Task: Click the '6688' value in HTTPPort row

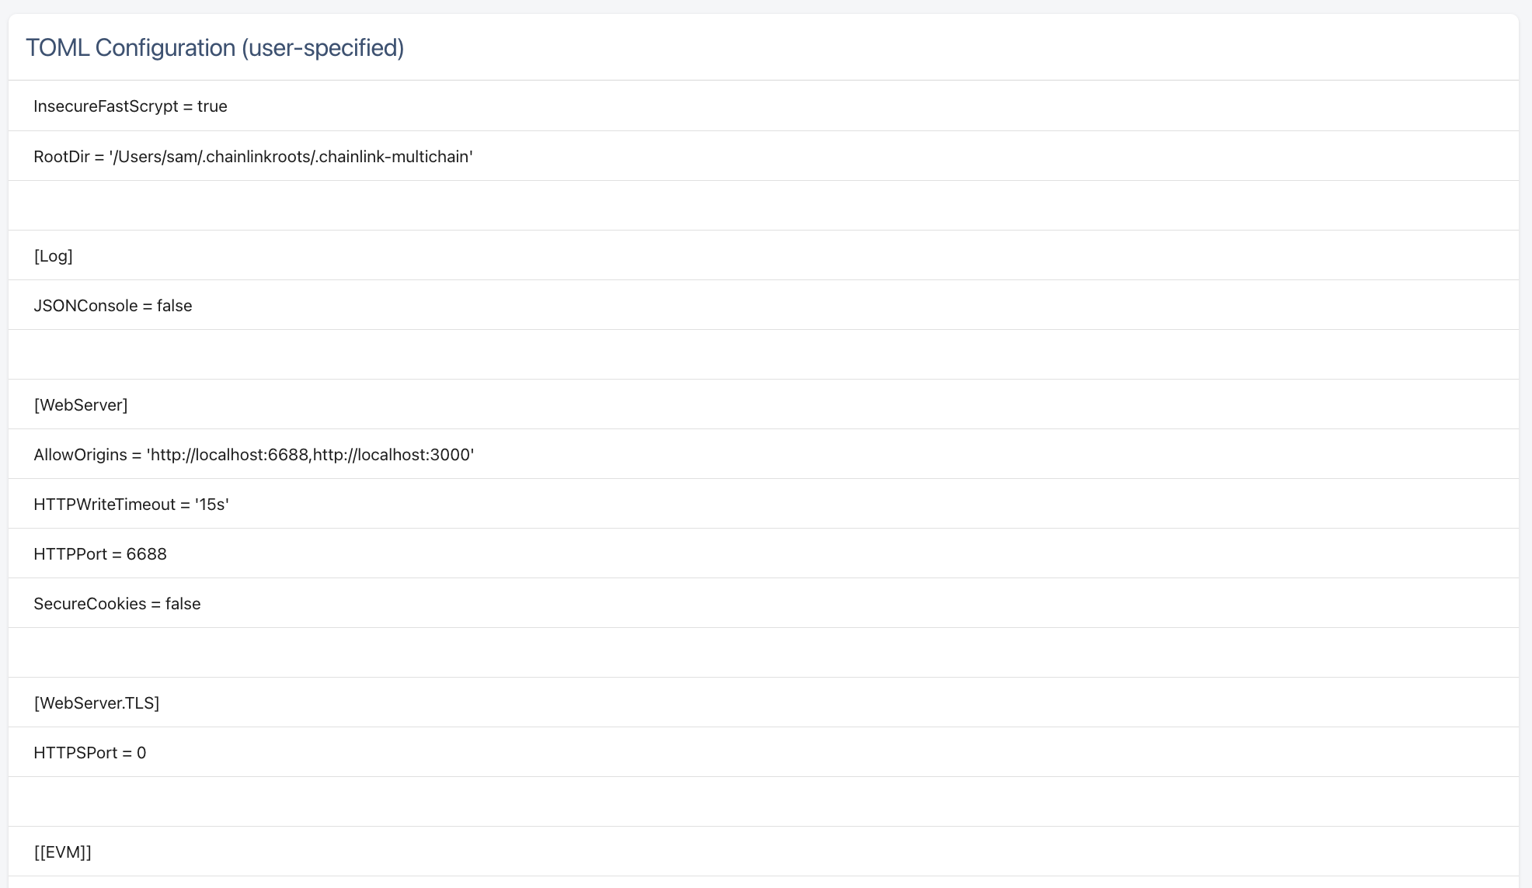Action: click(x=146, y=554)
